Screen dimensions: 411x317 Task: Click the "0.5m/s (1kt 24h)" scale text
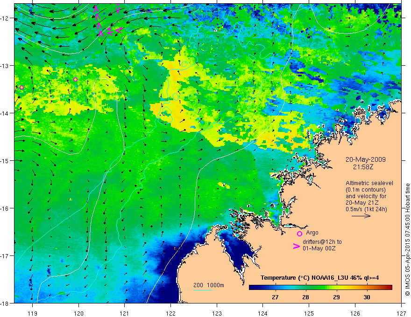click(367, 209)
